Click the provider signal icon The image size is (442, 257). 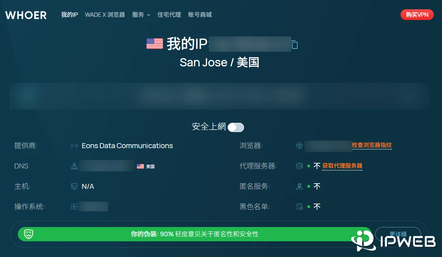(x=74, y=146)
